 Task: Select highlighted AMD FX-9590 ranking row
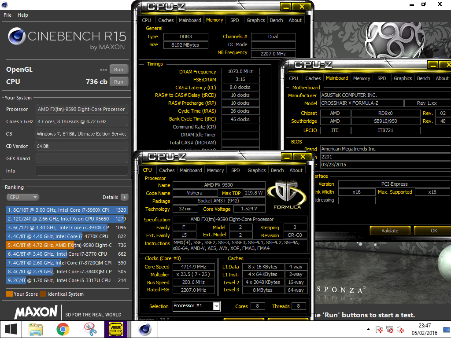67,245
